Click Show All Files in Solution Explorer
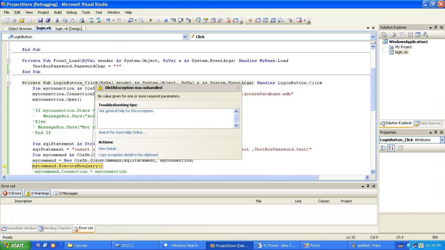445x250 pixels. tap(394, 35)
